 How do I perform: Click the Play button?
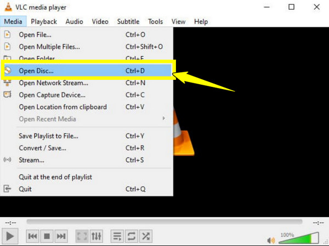click(10, 236)
